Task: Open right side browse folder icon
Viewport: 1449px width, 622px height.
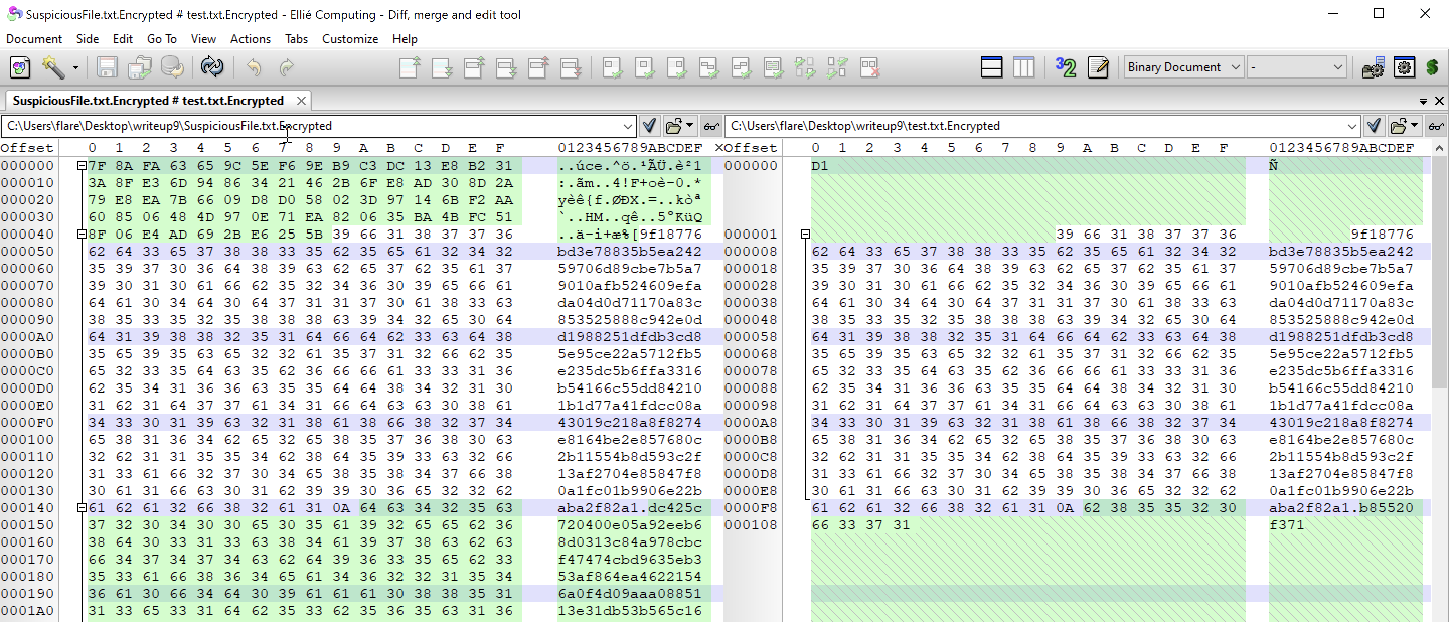Action: [1398, 126]
